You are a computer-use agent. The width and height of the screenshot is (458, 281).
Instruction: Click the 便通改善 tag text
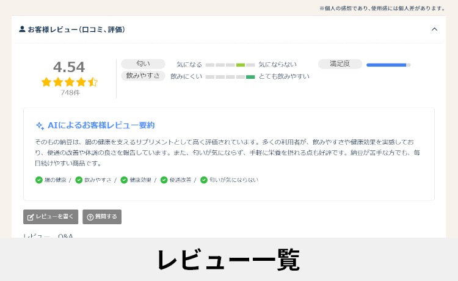[180, 180]
